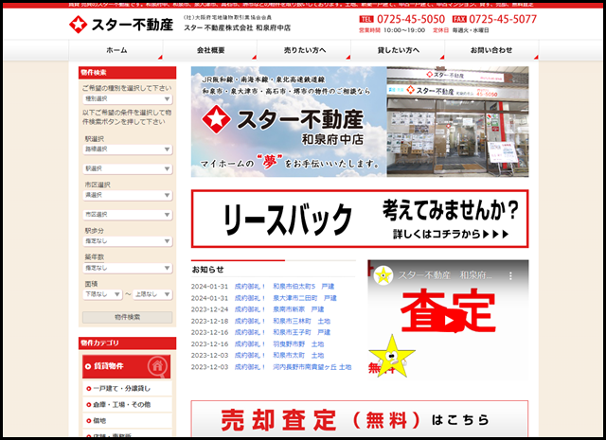
Task: Click the Star Fudosan logo in the header
Action: [121, 23]
